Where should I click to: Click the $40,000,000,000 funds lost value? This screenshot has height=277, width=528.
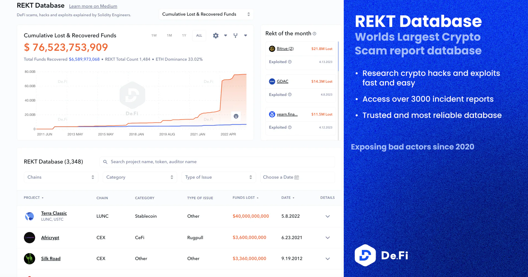[251, 216]
